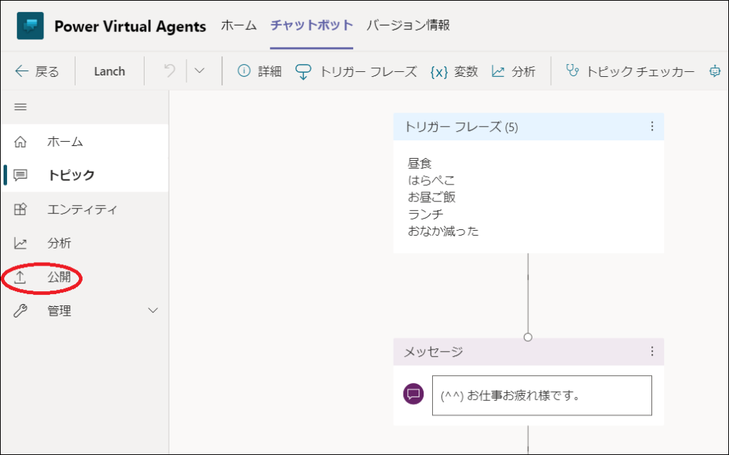Open トリガー フレーズ node options menu
Screen dimensions: 729x455
652,127
